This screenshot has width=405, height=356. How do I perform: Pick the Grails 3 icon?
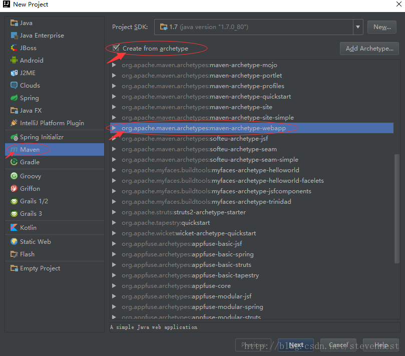pyautogui.click(x=14, y=213)
